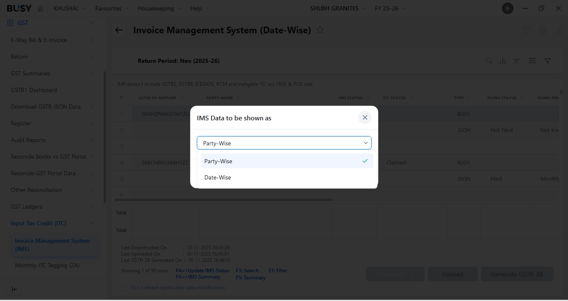Mark report as favourite with star

[320, 30]
